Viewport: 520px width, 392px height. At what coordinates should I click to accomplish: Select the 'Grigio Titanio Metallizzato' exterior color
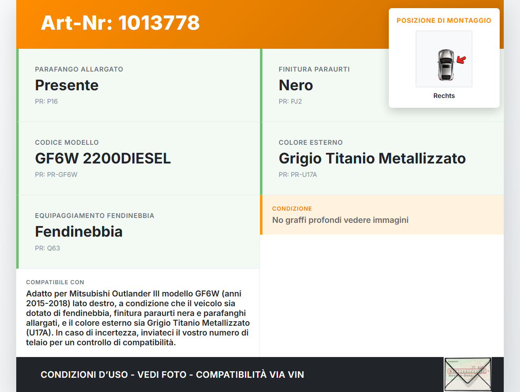coord(372,159)
